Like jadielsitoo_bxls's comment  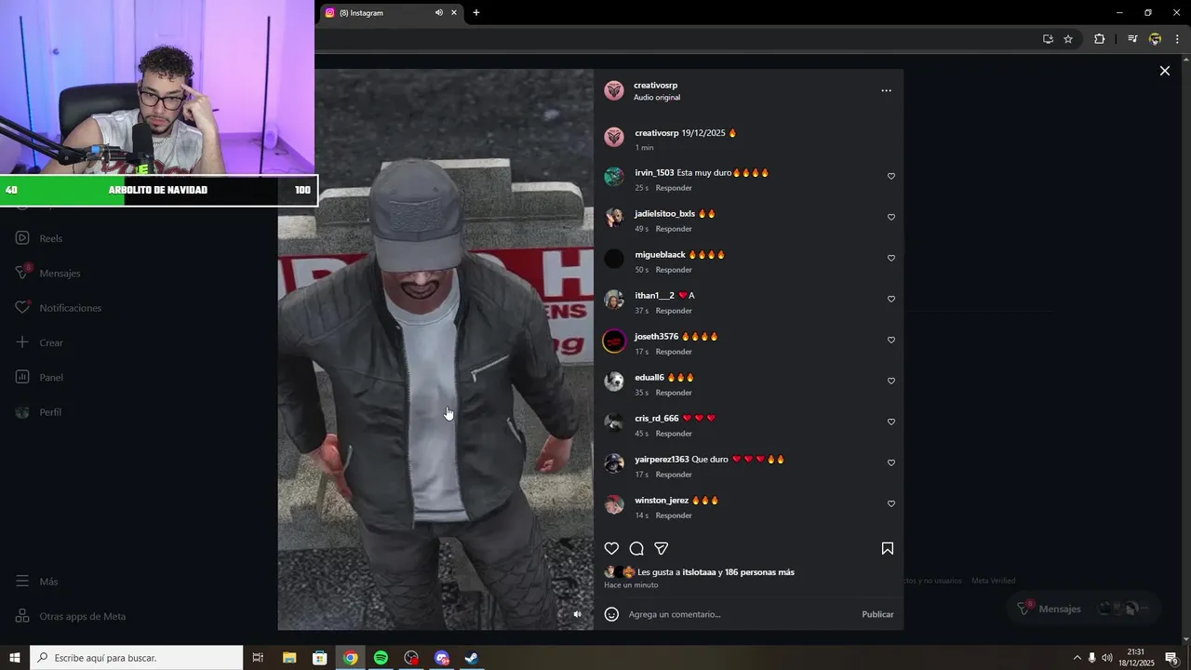point(890,218)
